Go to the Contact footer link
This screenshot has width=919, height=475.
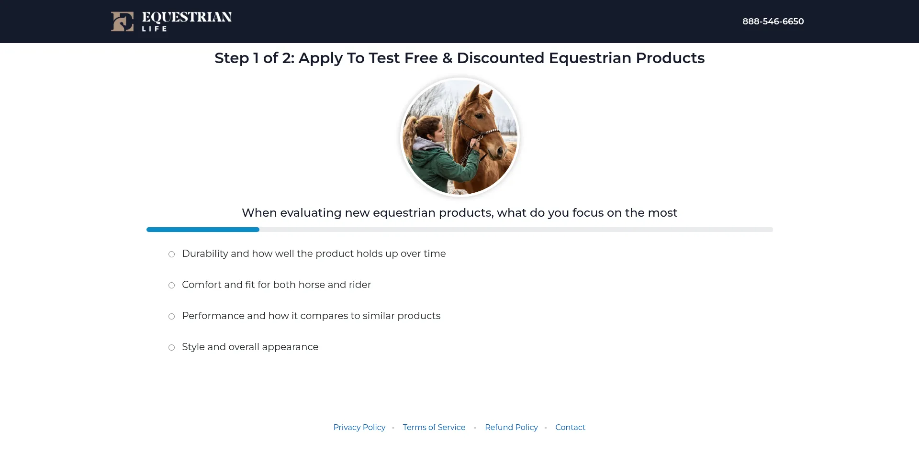coord(570,427)
